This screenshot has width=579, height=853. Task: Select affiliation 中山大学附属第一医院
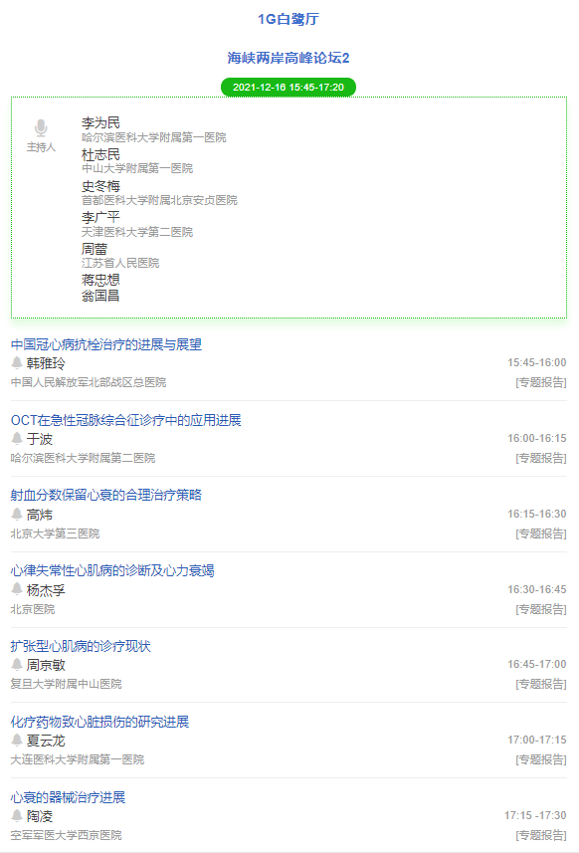(x=137, y=168)
